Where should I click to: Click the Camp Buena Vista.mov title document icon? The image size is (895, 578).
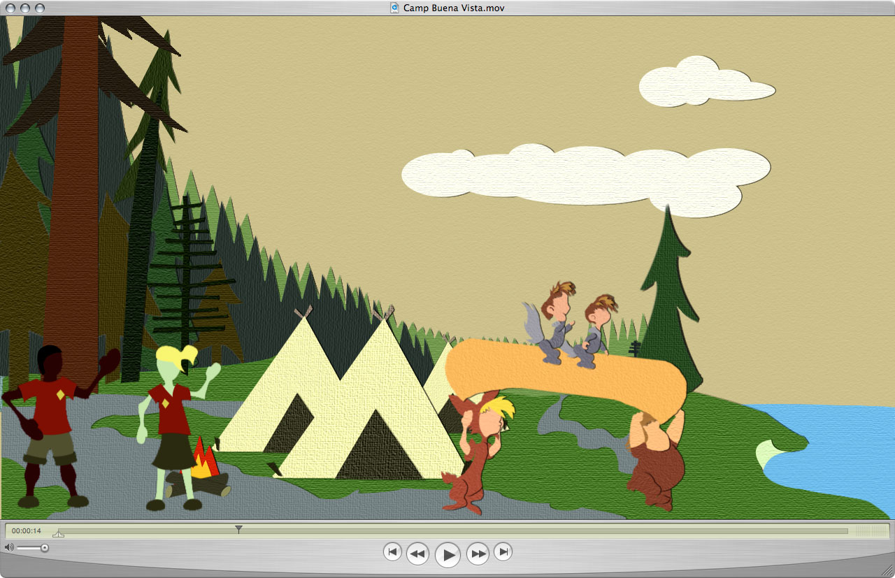395,8
